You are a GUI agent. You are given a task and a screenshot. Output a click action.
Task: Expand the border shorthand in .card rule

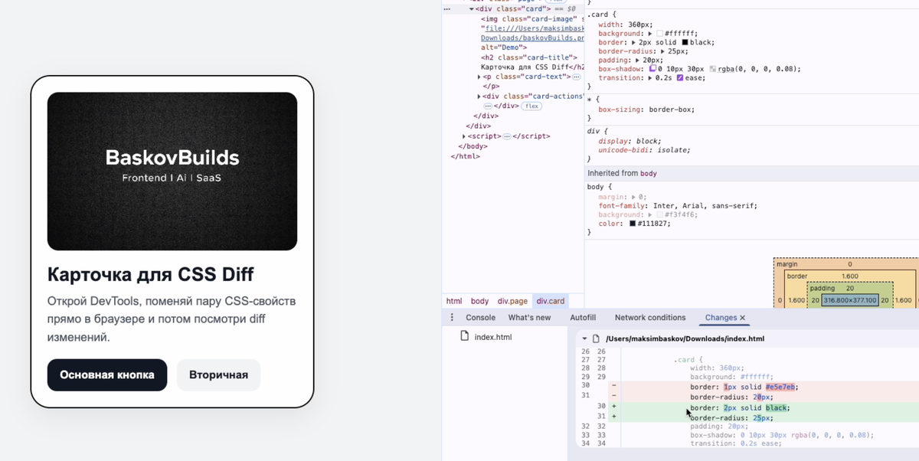coord(633,42)
